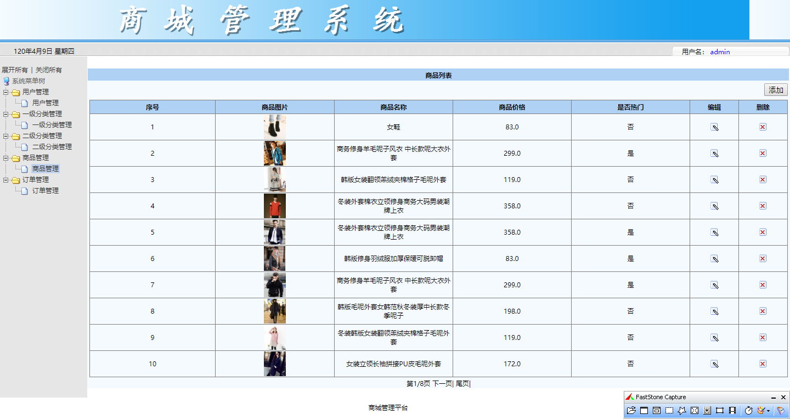
Task: Capture freehand region in FastStone Capture
Action: click(682, 411)
